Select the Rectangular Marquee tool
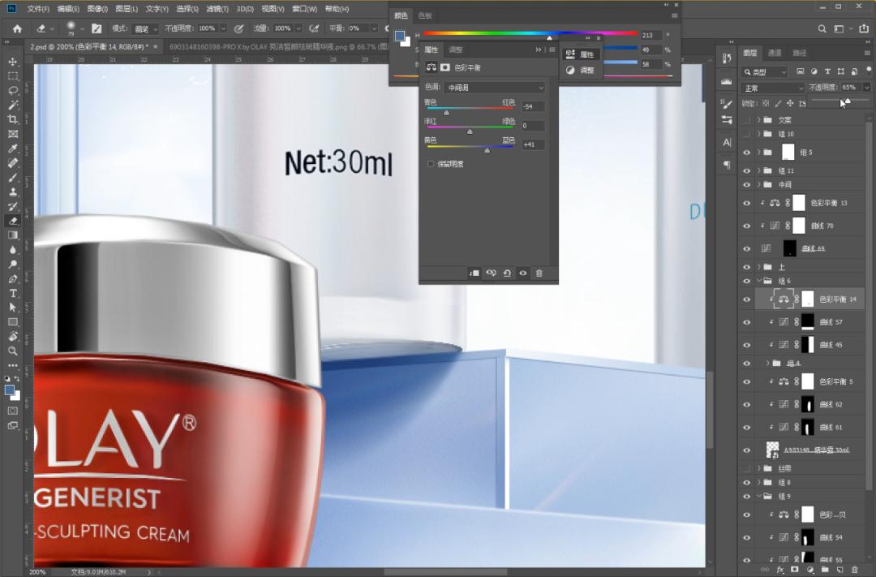The image size is (876, 577). (x=13, y=76)
